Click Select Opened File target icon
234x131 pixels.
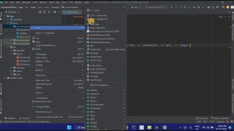[x=40, y=12]
